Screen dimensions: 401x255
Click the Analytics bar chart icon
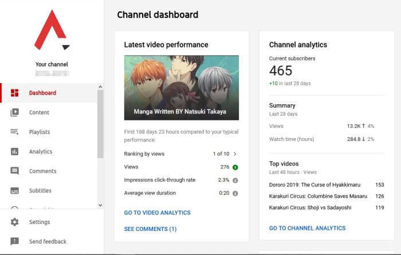click(14, 151)
